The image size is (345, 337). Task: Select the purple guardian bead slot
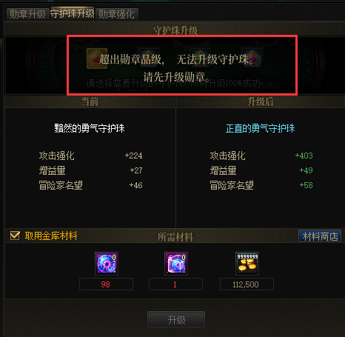pos(252,59)
